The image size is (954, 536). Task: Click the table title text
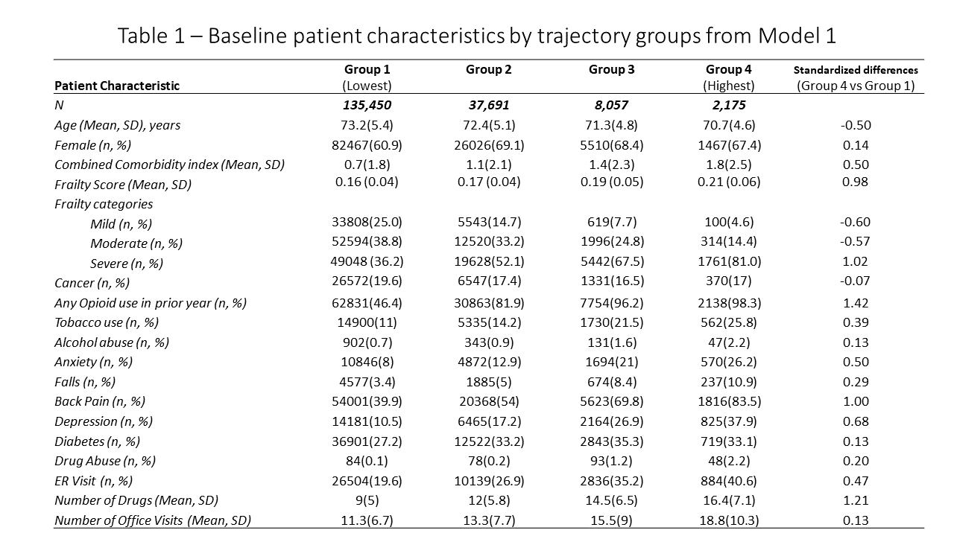click(x=477, y=35)
